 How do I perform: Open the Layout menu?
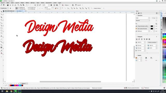click(17, 3)
